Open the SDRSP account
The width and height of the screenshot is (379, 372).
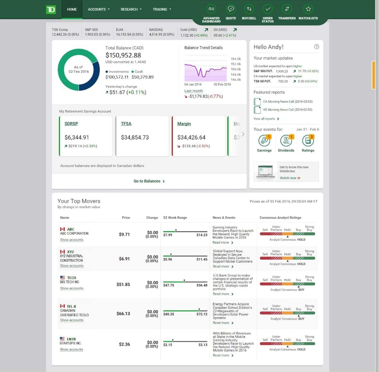point(71,124)
